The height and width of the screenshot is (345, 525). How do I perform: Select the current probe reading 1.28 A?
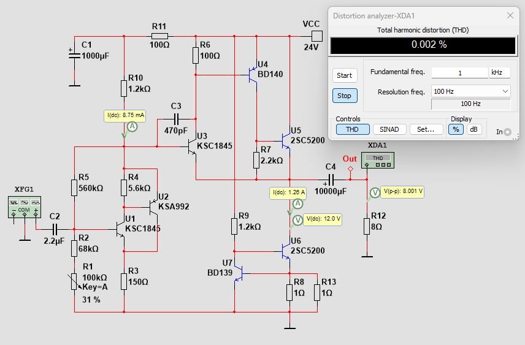(297, 203)
